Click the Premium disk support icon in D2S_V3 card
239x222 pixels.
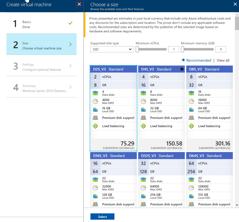point(95,118)
